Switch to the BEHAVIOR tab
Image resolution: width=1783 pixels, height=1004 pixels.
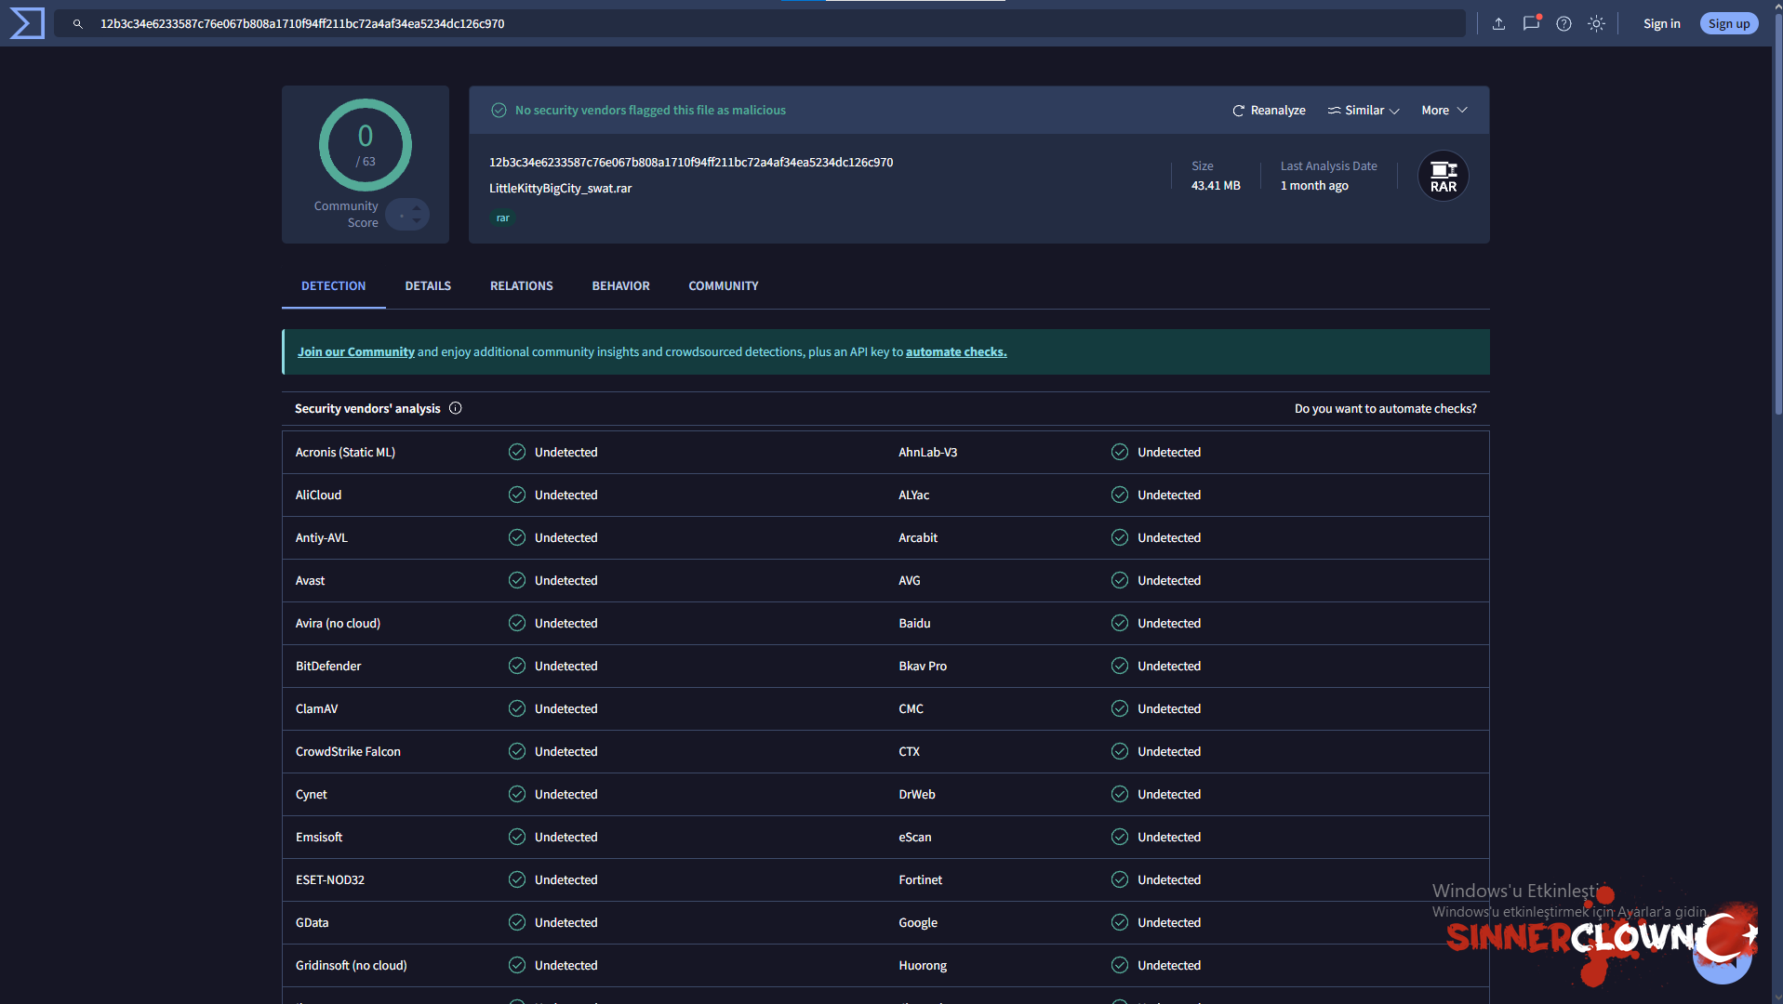coord(620,286)
